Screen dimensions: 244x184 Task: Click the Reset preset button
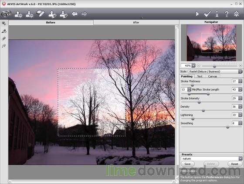pyautogui.click(x=234, y=164)
